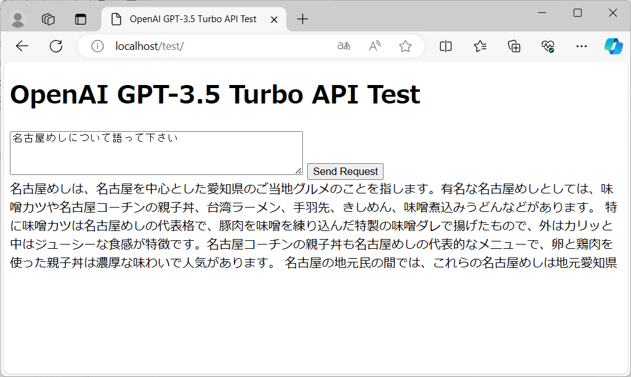Open Browser essentials heart icon

[548, 46]
